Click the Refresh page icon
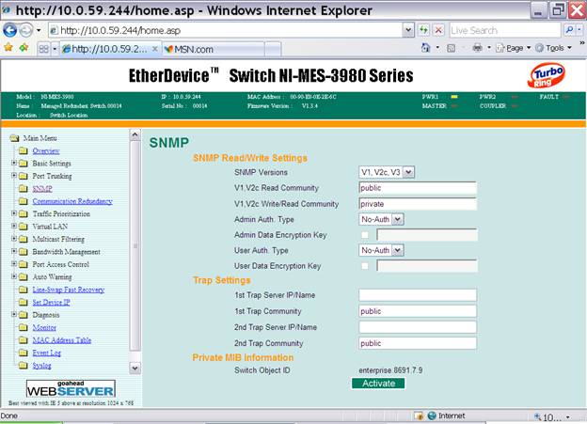587x424 pixels. 422,30
